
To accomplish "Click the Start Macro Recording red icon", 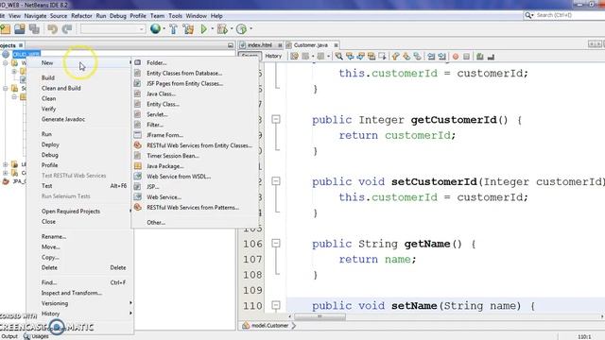I will click(x=456, y=57).
